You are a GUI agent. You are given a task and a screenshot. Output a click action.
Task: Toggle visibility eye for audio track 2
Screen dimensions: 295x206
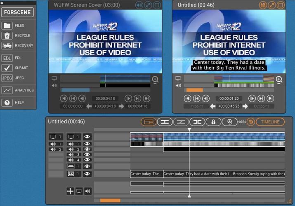coord(87,149)
